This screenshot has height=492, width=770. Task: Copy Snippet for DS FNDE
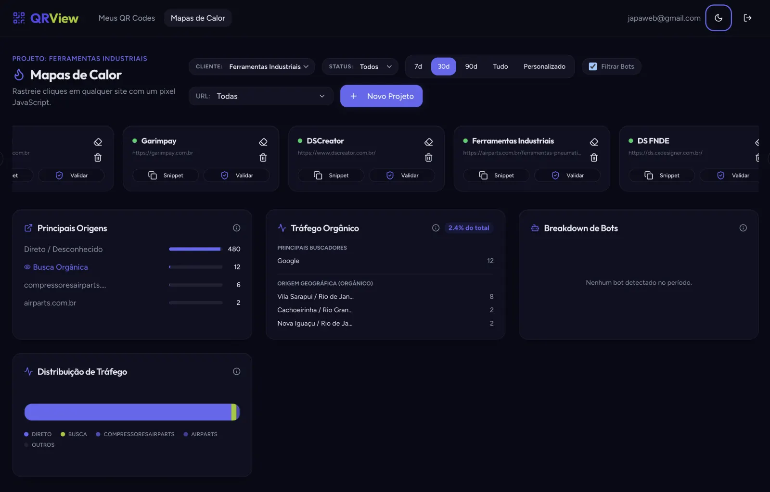pyautogui.click(x=662, y=176)
